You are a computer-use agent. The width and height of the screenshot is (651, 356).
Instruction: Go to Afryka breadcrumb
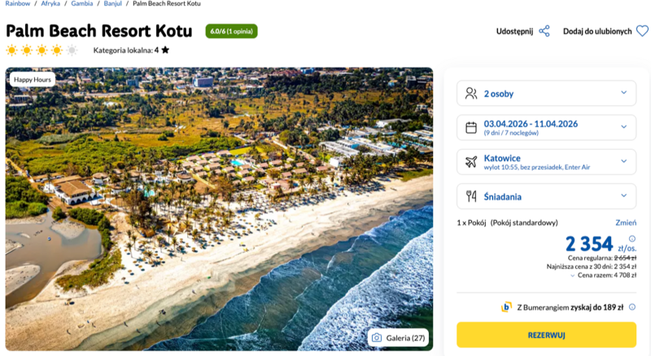point(50,4)
